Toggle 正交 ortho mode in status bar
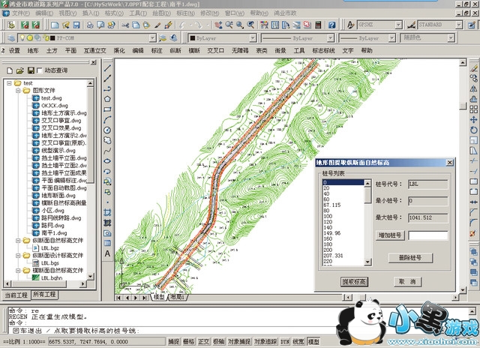The image size is (480, 348). (204, 341)
